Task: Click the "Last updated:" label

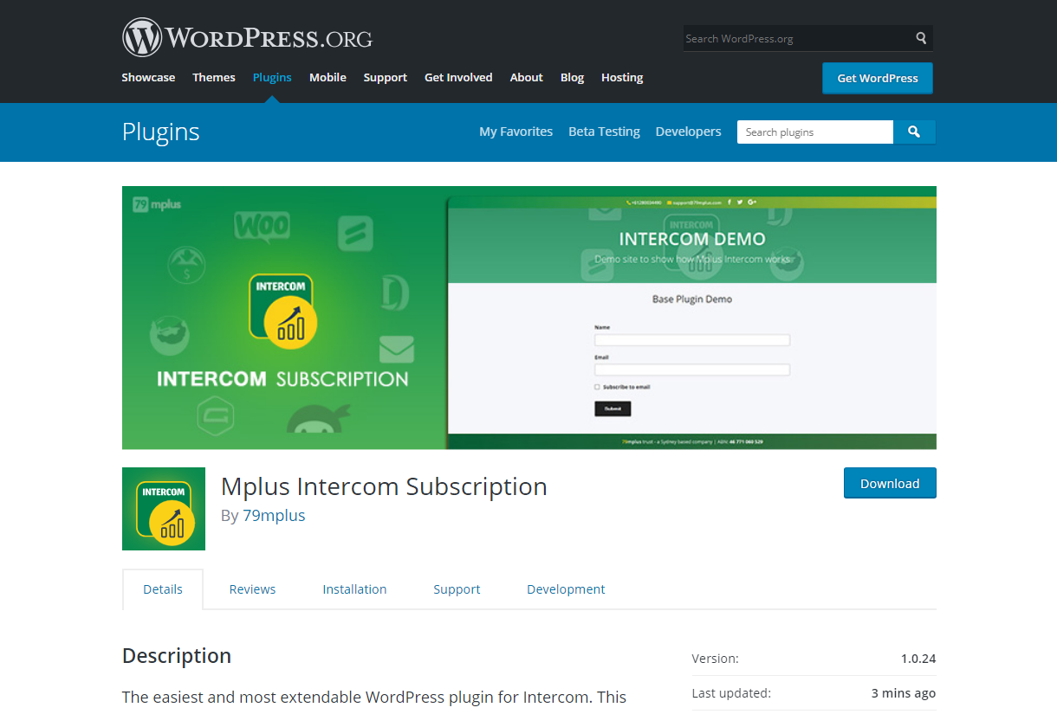Action: pos(731,693)
